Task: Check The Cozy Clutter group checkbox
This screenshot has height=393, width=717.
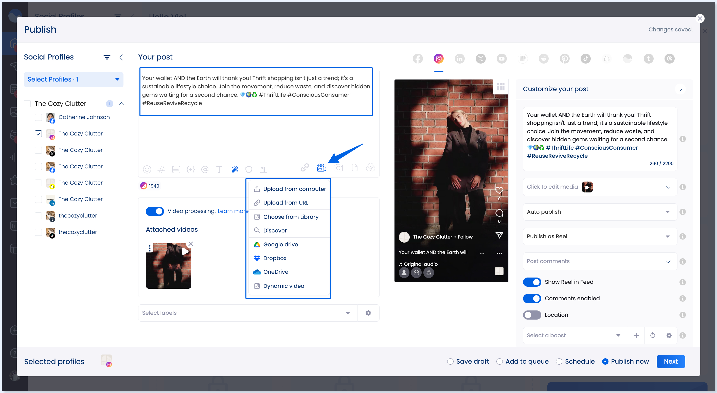Action: pyautogui.click(x=27, y=104)
